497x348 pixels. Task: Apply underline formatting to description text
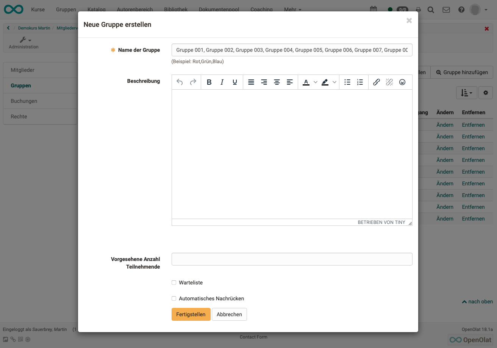(234, 82)
